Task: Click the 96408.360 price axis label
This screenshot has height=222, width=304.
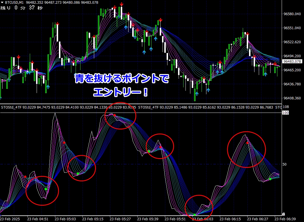Action: (292, 98)
